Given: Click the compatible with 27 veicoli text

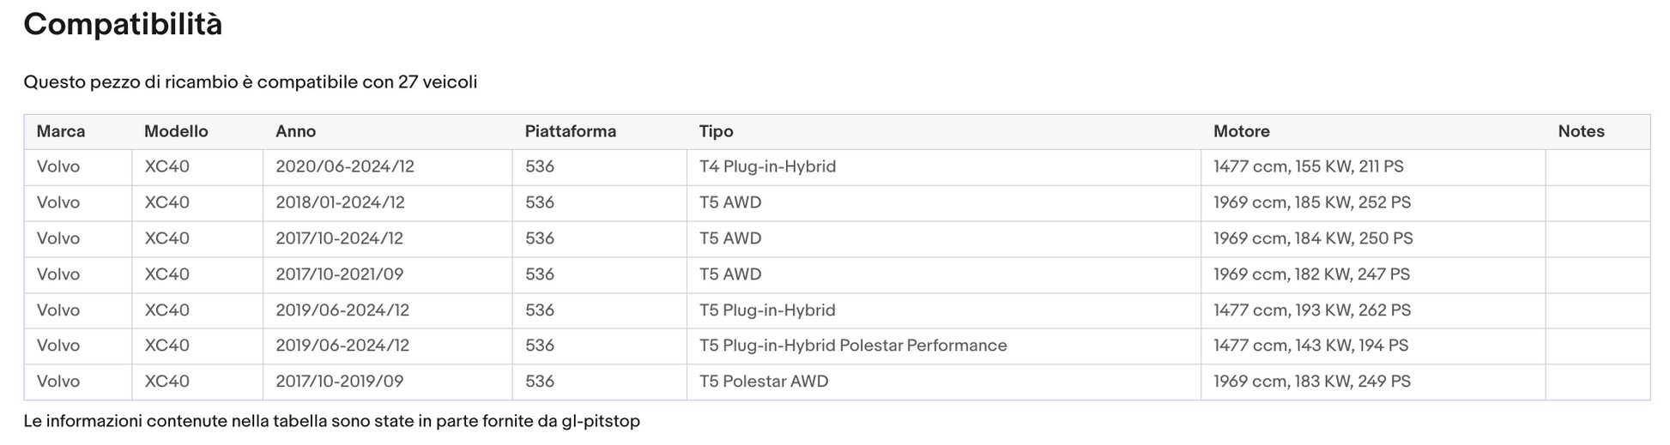Looking at the screenshot, I should click(x=250, y=82).
